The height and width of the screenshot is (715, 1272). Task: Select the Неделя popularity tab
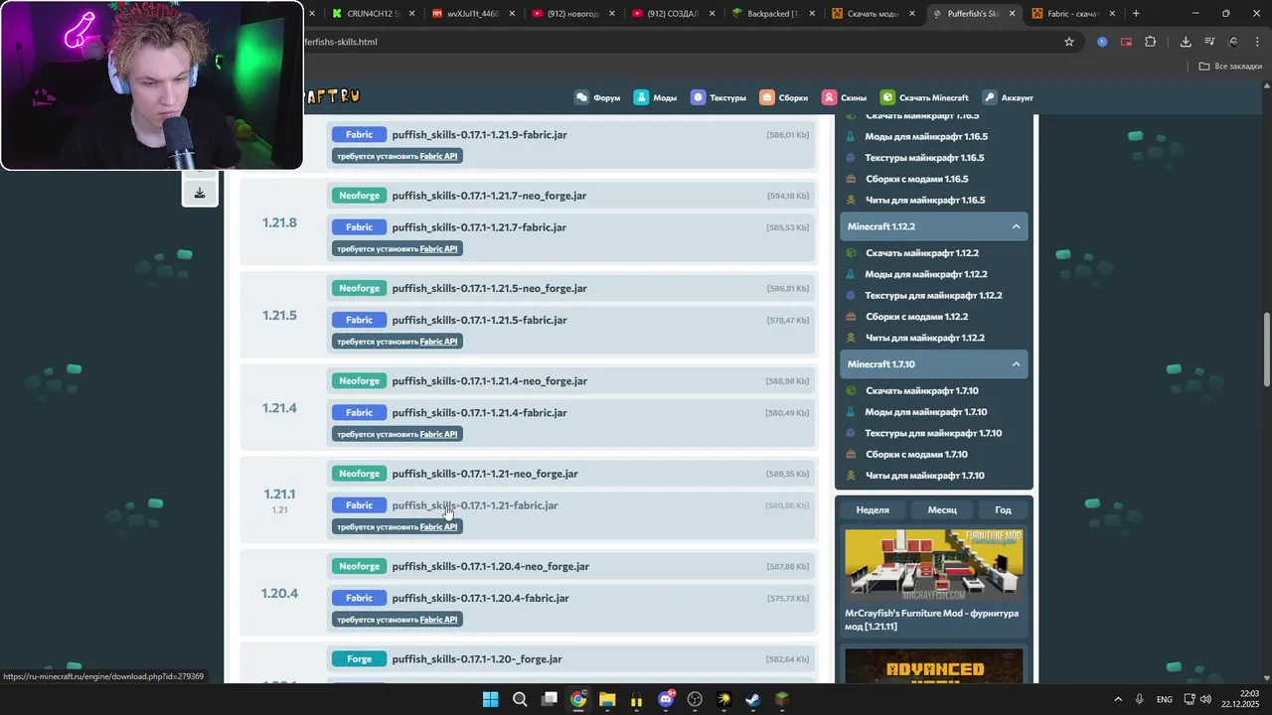(873, 509)
